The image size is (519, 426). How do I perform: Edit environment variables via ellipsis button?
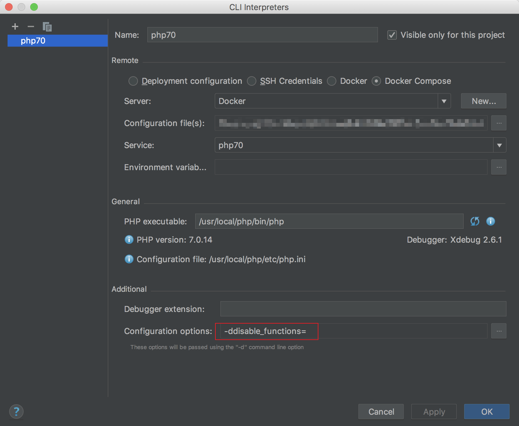pyautogui.click(x=499, y=167)
